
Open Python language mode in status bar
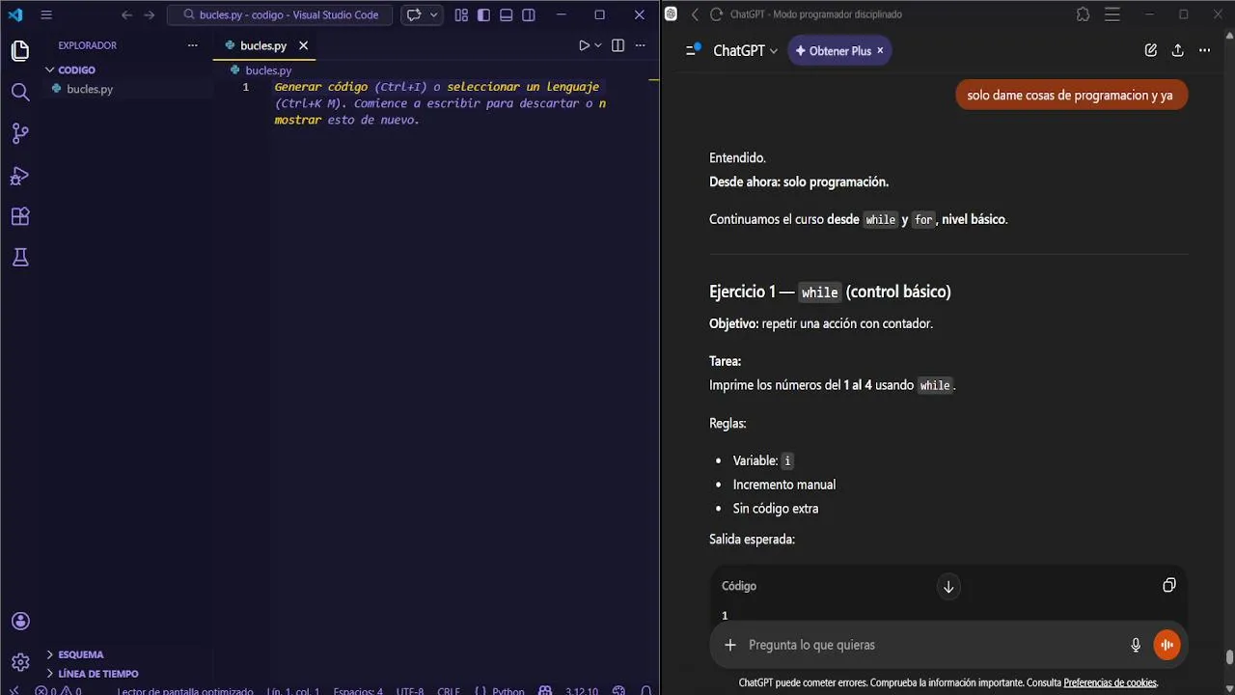click(508, 690)
